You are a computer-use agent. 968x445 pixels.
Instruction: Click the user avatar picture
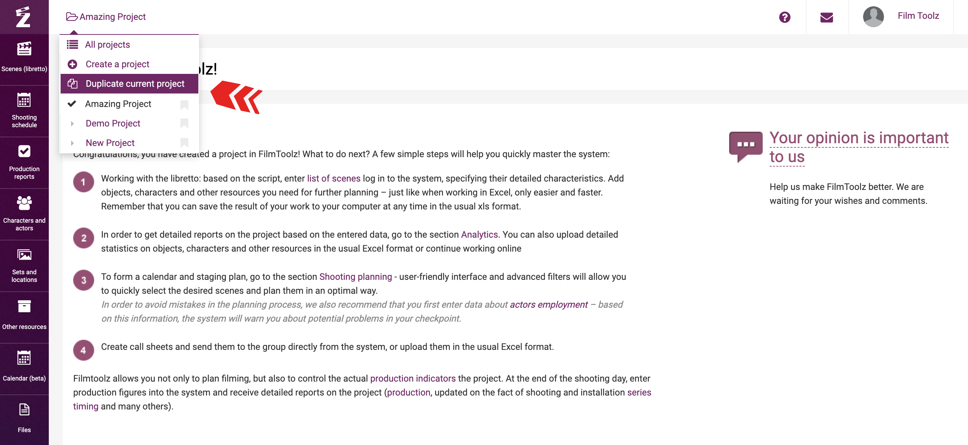pos(873,17)
